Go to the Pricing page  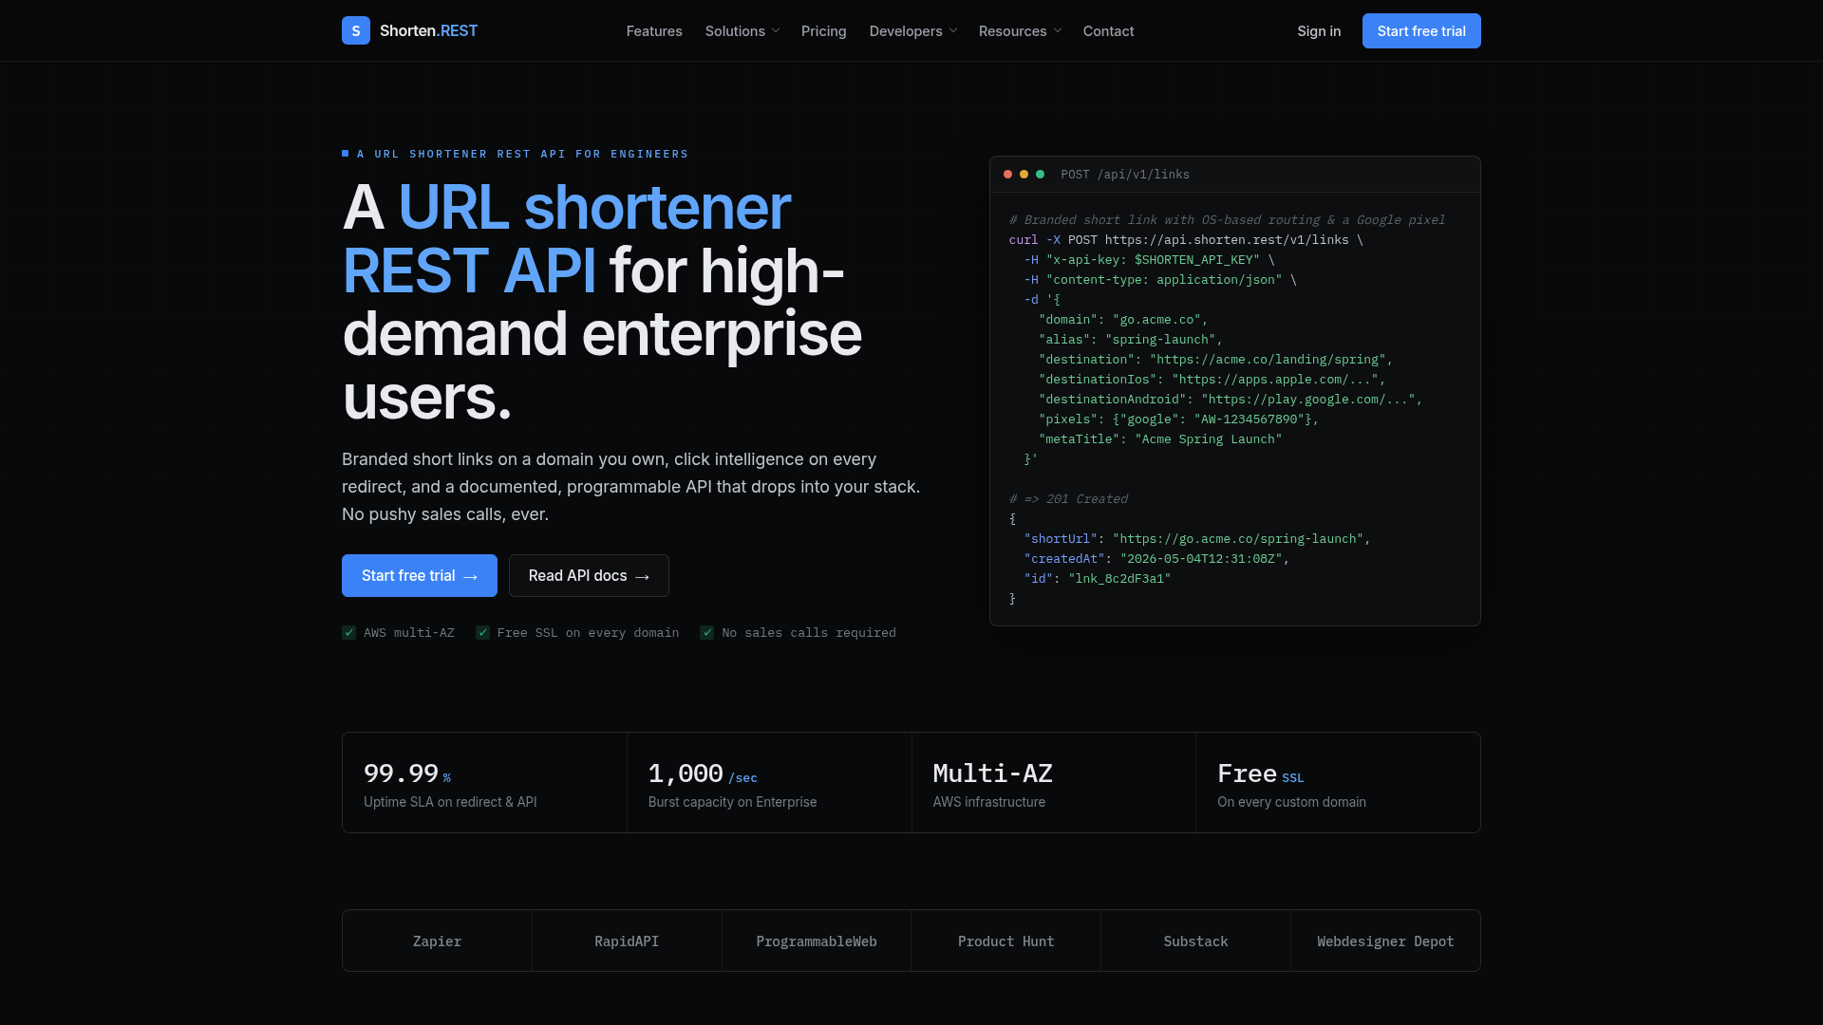(823, 31)
